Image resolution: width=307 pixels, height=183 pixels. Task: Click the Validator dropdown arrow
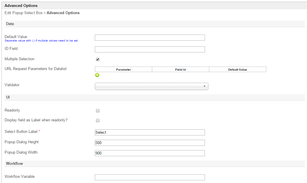(x=204, y=86)
